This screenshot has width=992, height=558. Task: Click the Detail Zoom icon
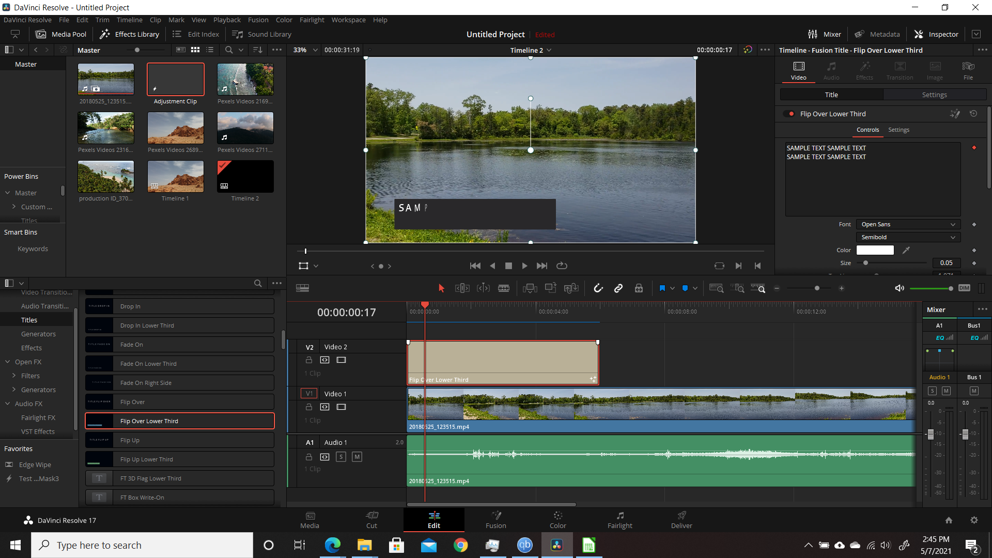pyautogui.click(x=737, y=288)
